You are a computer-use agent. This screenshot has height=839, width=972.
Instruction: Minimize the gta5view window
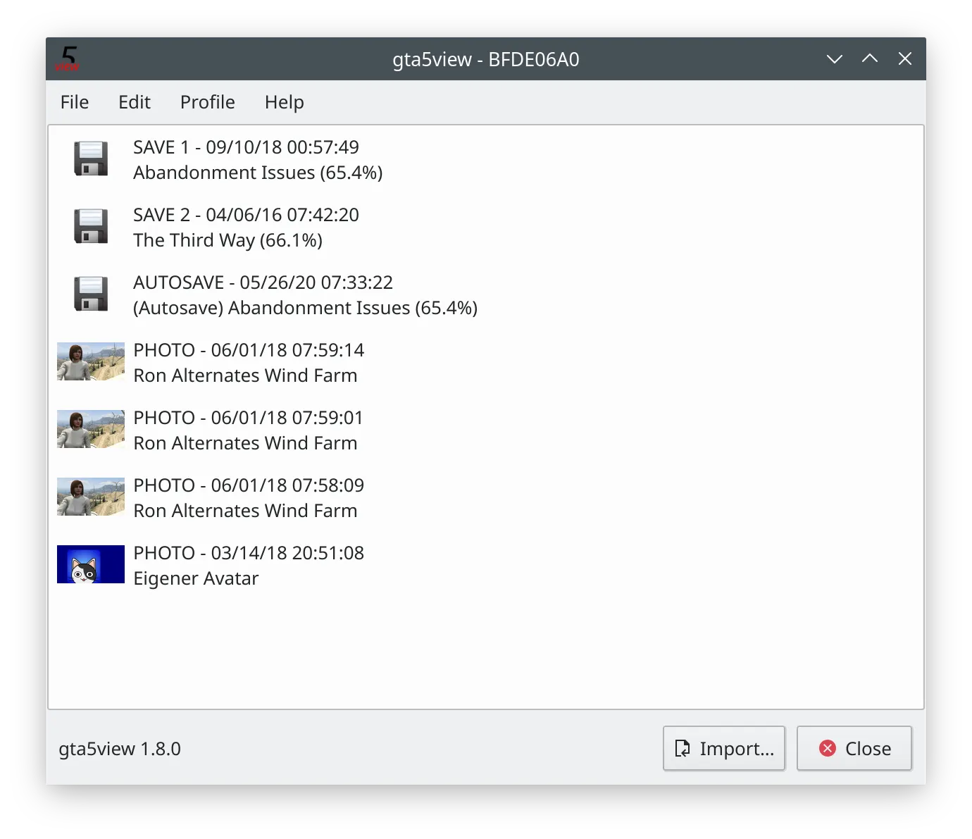pyautogui.click(x=835, y=59)
